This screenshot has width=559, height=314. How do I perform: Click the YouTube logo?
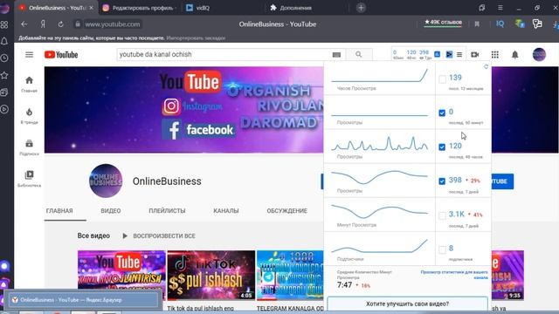tap(61, 54)
